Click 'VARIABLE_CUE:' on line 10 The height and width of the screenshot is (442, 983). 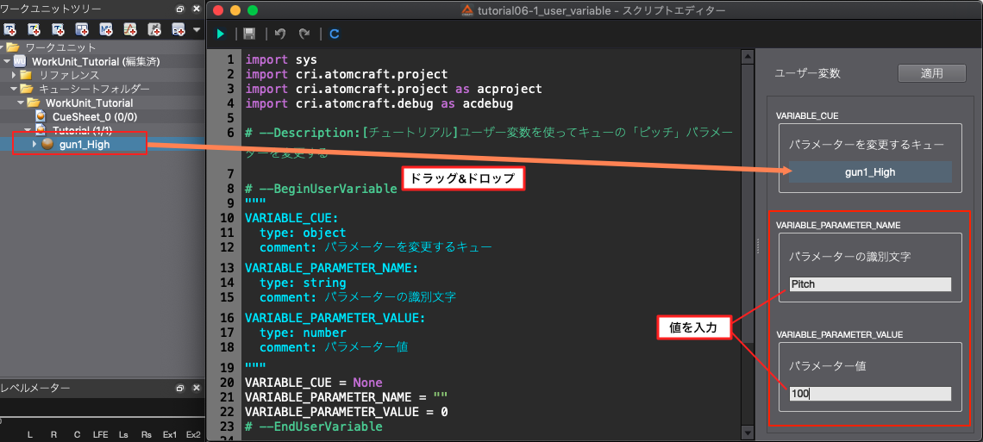[291, 219]
